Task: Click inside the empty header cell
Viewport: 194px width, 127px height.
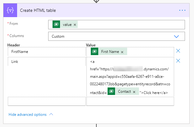Action: click(x=47, y=101)
